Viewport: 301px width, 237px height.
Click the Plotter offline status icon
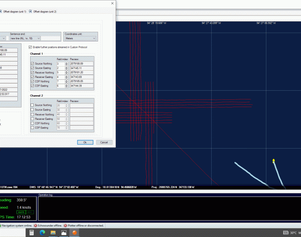66,225
